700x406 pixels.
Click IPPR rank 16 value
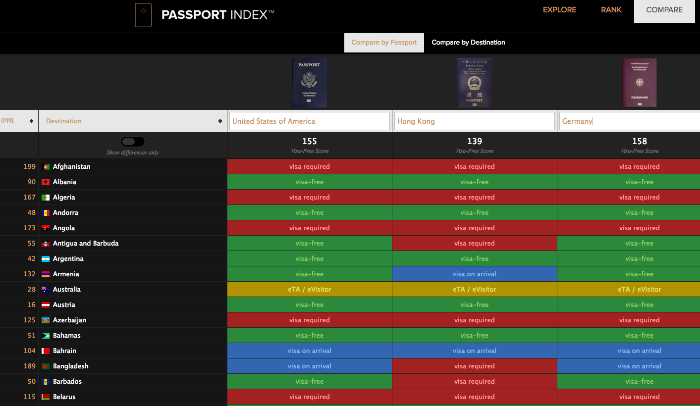click(x=32, y=305)
